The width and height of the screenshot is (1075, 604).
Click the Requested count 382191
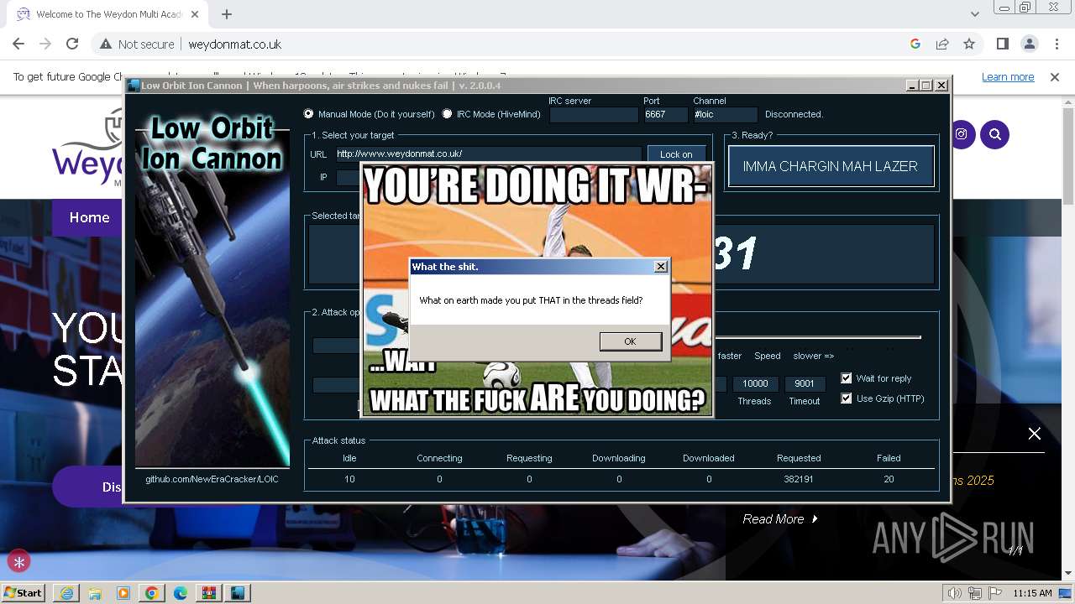[799, 479]
